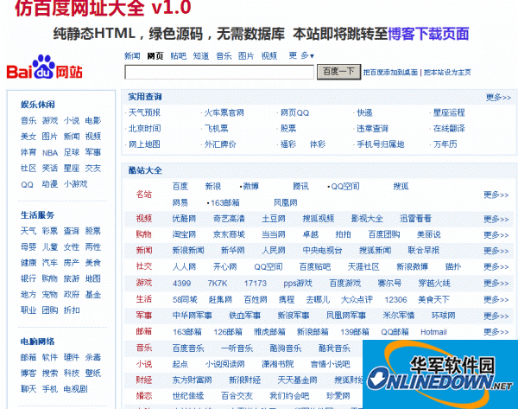The height and width of the screenshot is (409, 518).
Task: Open 微博 in the 名站 row
Action: coord(251,186)
